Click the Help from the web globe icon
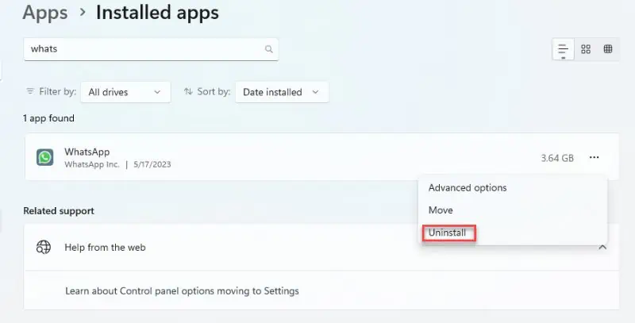Image resolution: width=635 pixels, height=323 pixels. (44, 247)
